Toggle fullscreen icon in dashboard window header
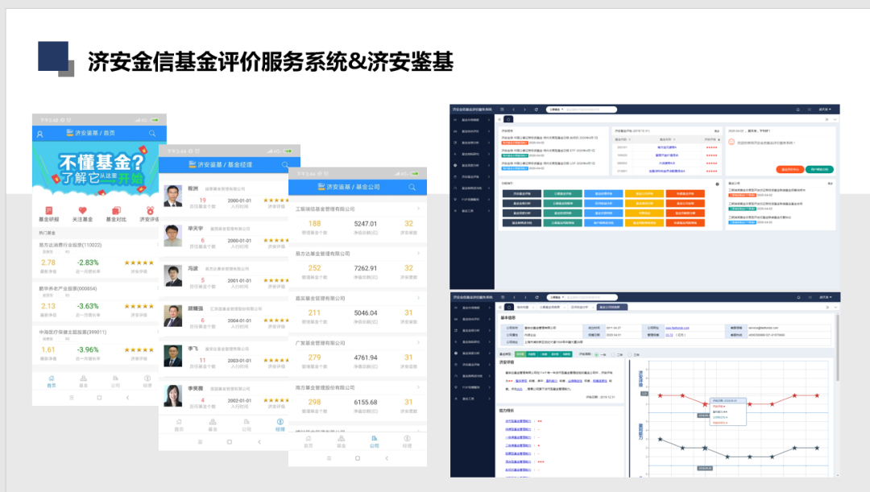 (810, 110)
